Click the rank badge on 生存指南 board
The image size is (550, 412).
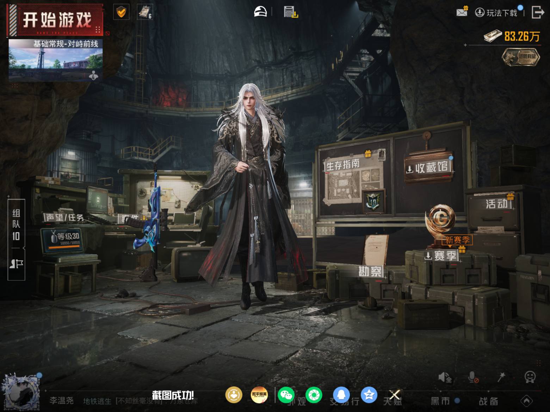tap(373, 201)
